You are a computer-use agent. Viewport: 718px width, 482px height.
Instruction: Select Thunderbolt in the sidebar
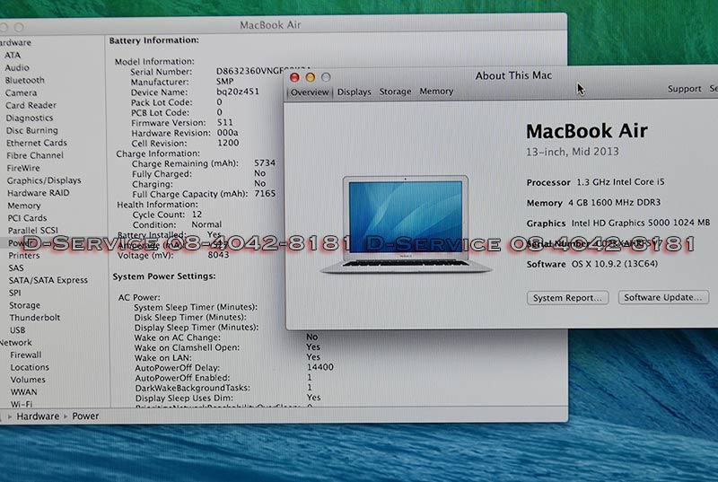(35, 318)
